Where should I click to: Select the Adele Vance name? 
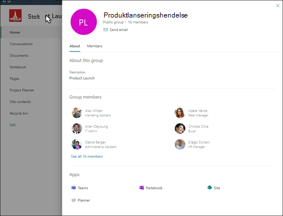pos(198,111)
